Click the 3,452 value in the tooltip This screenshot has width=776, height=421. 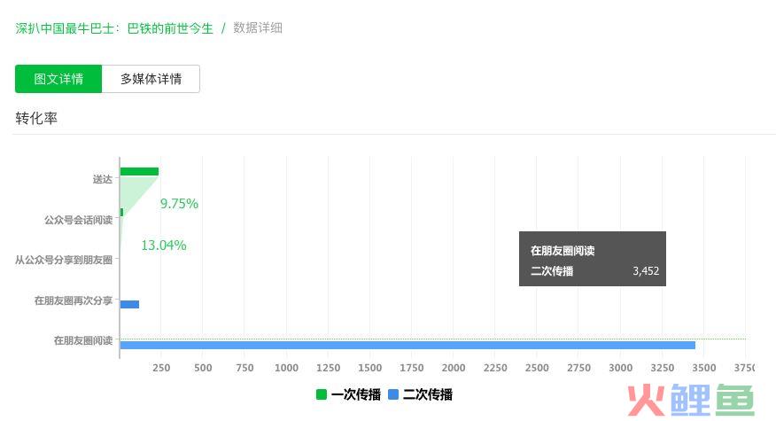[646, 271]
